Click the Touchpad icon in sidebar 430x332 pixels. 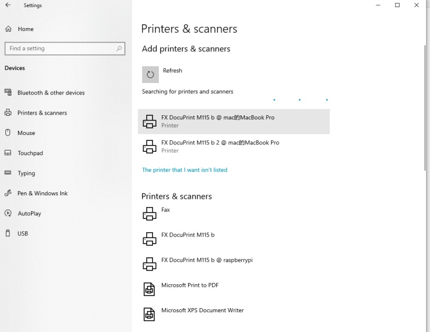(8, 153)
